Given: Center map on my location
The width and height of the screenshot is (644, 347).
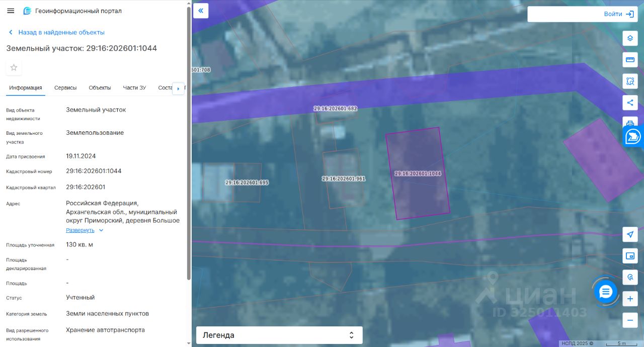Looking at the screenshot, I should click(x=630, y=234).
